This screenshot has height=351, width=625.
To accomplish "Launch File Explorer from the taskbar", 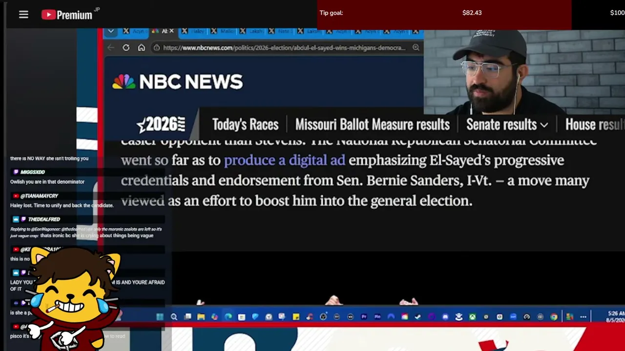I will coord(201,317).
